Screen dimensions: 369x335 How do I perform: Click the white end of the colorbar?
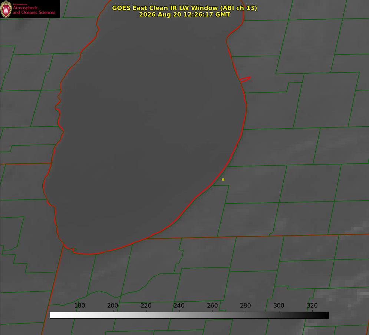tap(53, 315)
